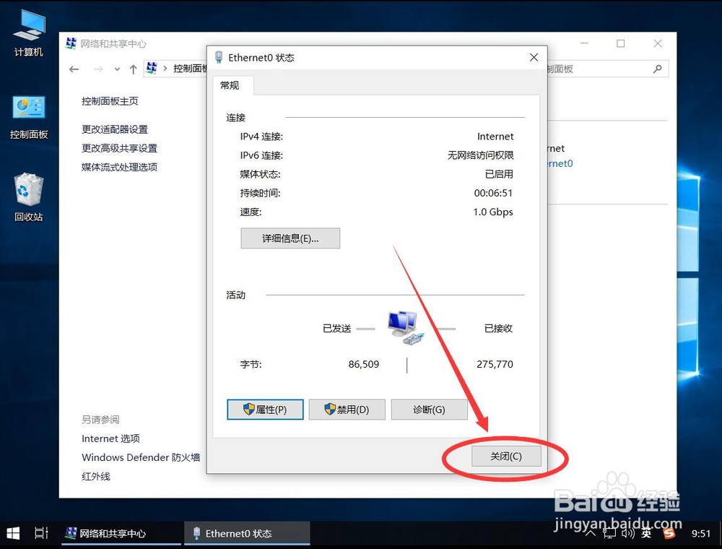Click the 详细信息(E)... button
722x549 pixels.
coord(290,238)
